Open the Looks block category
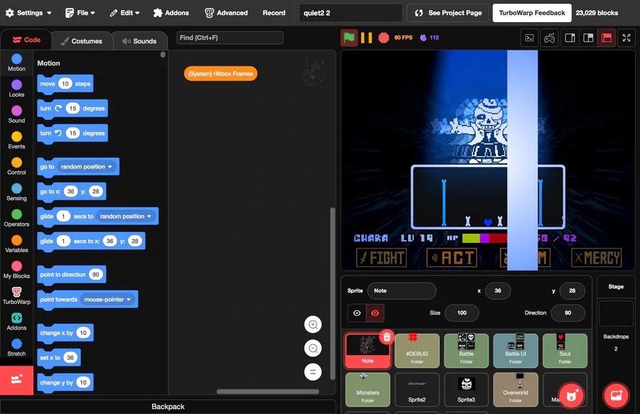This screenshot has width=640, height=414. point(16,89)
